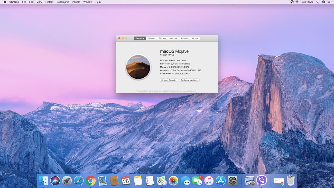Open Viber from the Dock
Screen dimensions: 334x188
pos(262,181)
